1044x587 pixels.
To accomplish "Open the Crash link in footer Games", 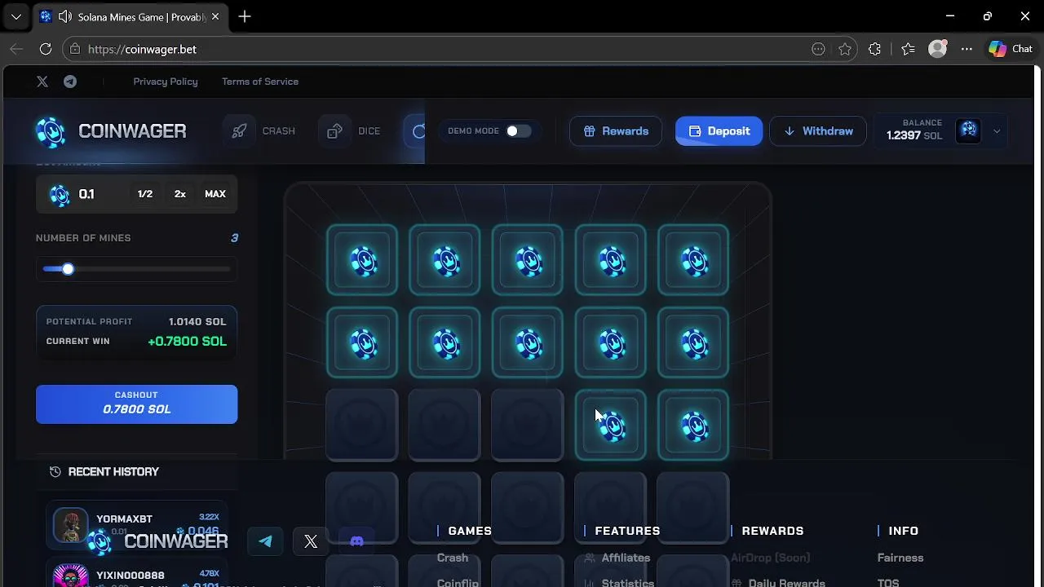I will click(x=453, y=558).
